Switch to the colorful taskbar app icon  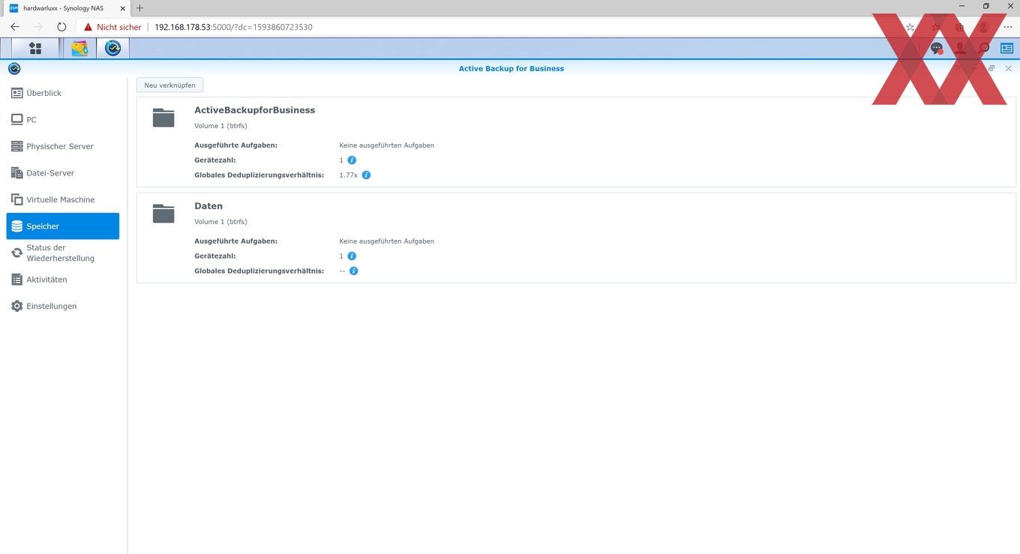(x=79, y=49)
